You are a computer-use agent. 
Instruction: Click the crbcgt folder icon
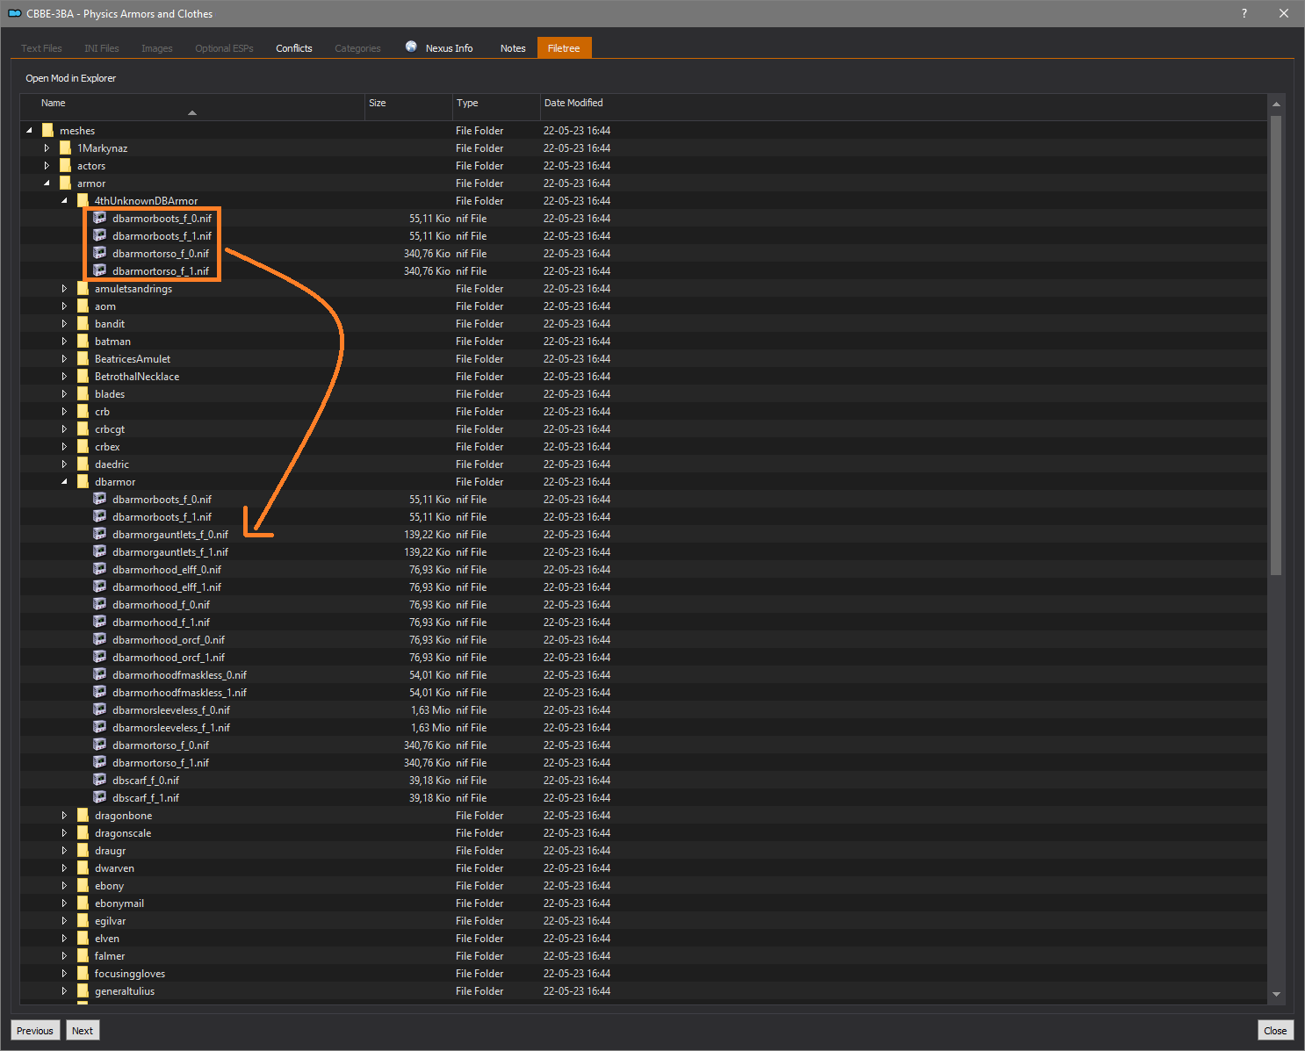tap(83, 428)
